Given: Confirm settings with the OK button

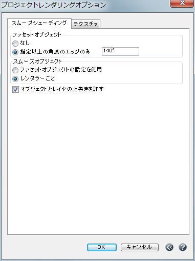Looking at the screenshot, I should pos(102,247).
